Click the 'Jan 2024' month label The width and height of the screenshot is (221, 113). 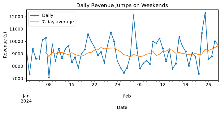click(26, 99)
